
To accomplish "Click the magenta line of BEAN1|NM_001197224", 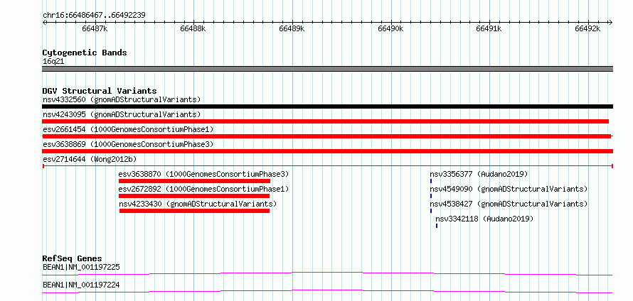I will tap(327, 291).
